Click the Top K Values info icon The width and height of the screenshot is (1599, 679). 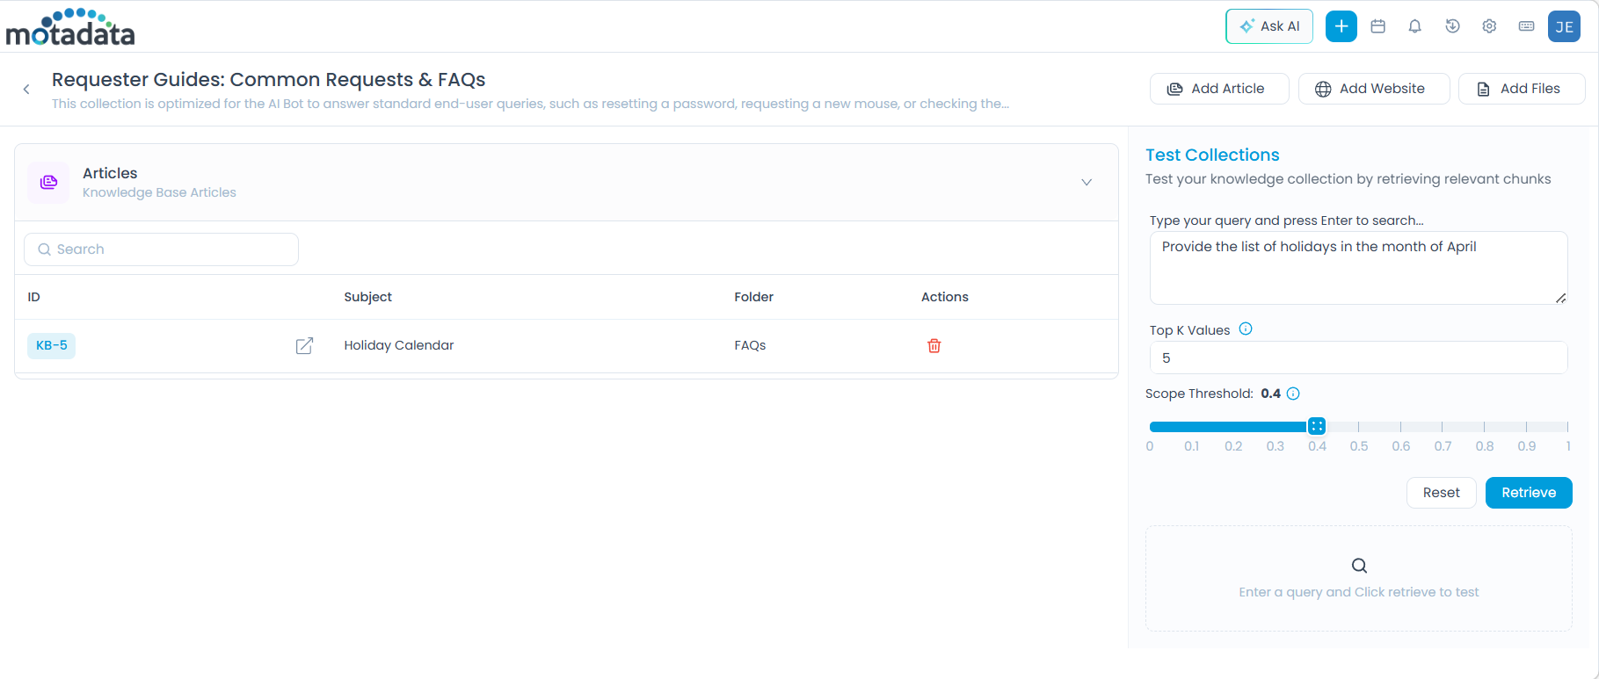tap(1246, 329)
